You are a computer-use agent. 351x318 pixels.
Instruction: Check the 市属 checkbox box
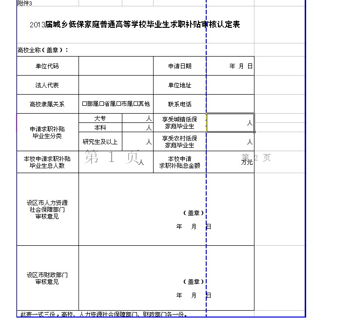(x=118, y=104)
